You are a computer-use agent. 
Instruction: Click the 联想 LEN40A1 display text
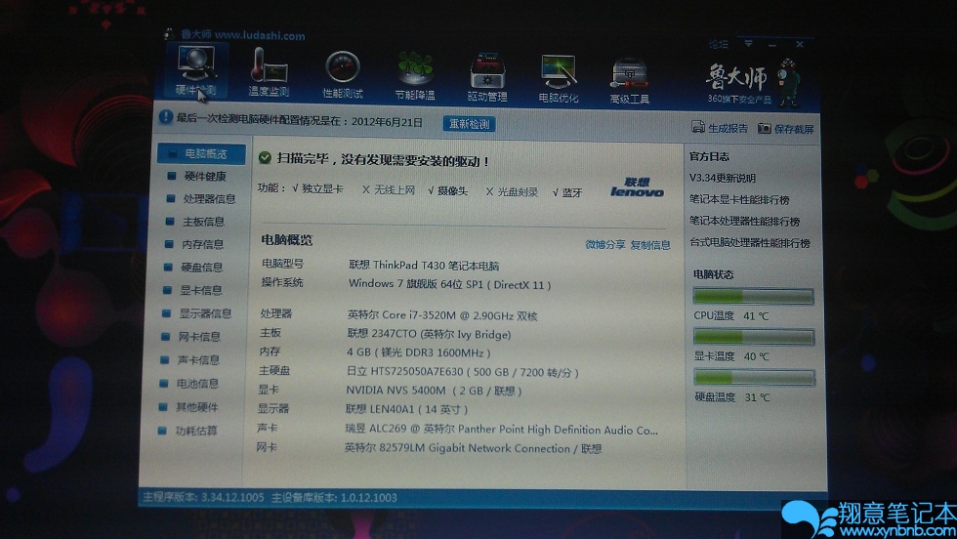(406, 409)
